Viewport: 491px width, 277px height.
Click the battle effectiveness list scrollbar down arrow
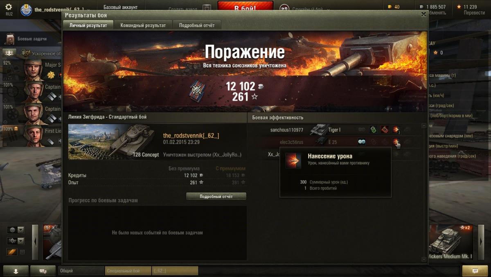click(x=424, y=259)
